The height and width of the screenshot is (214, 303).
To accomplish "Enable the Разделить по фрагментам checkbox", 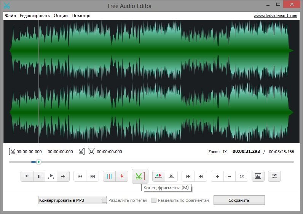I will 154,200.
